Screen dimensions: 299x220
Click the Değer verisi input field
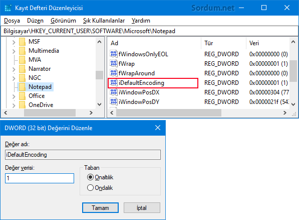(x=40, y=178)
